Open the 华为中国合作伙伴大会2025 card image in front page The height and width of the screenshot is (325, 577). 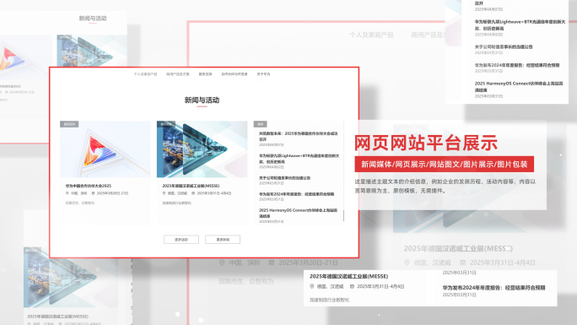click(105, 149)
